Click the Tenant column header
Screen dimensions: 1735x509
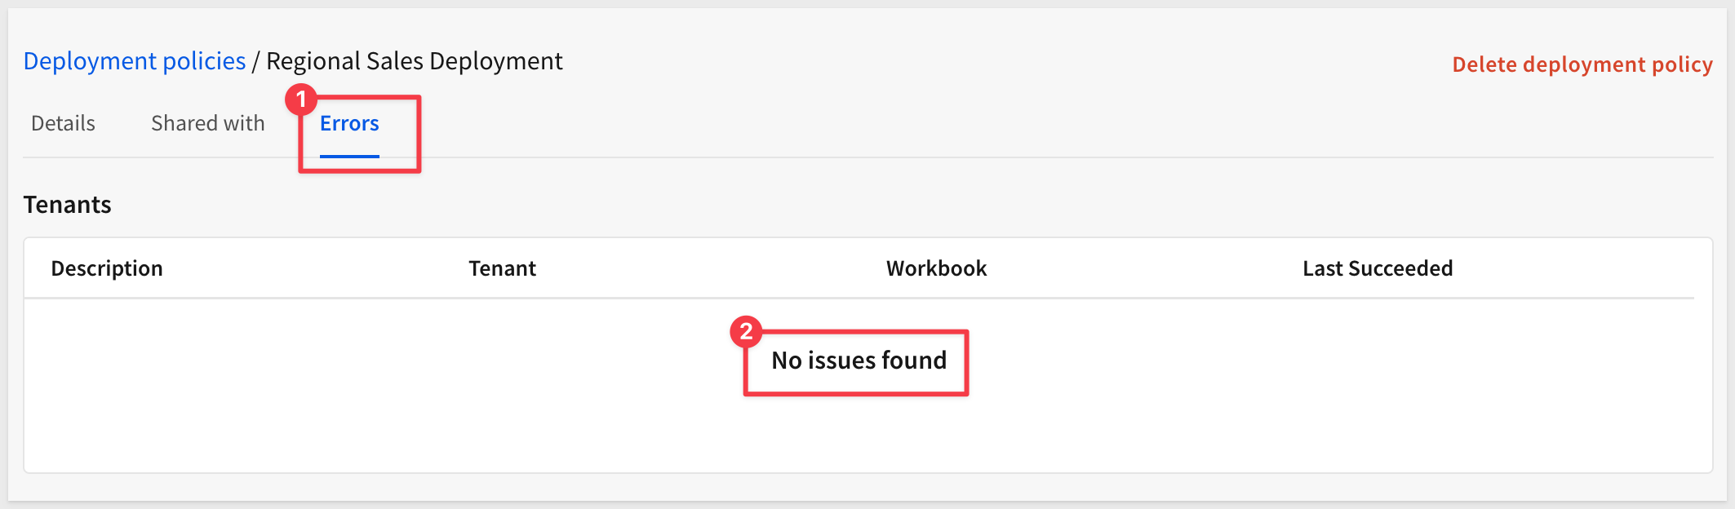tap(502, 268)
